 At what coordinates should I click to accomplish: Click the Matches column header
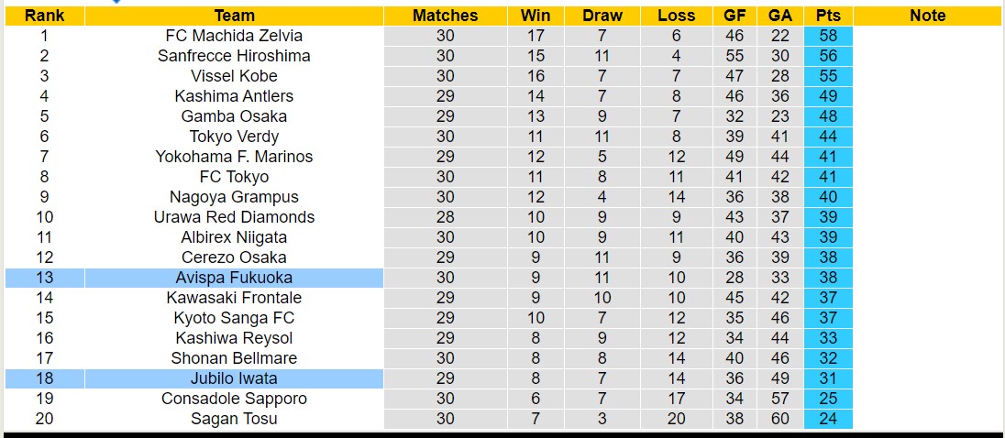tap(445, 16)
